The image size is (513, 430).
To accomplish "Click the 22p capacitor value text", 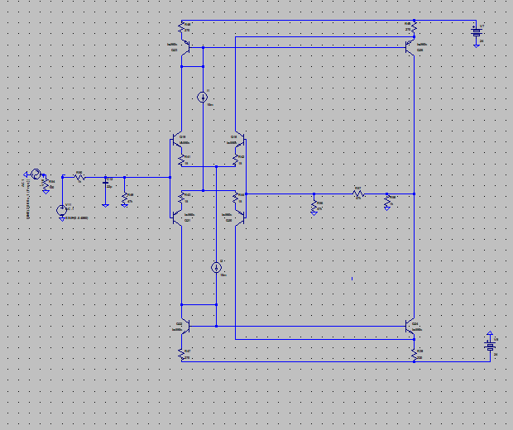I will coord(109,187).
